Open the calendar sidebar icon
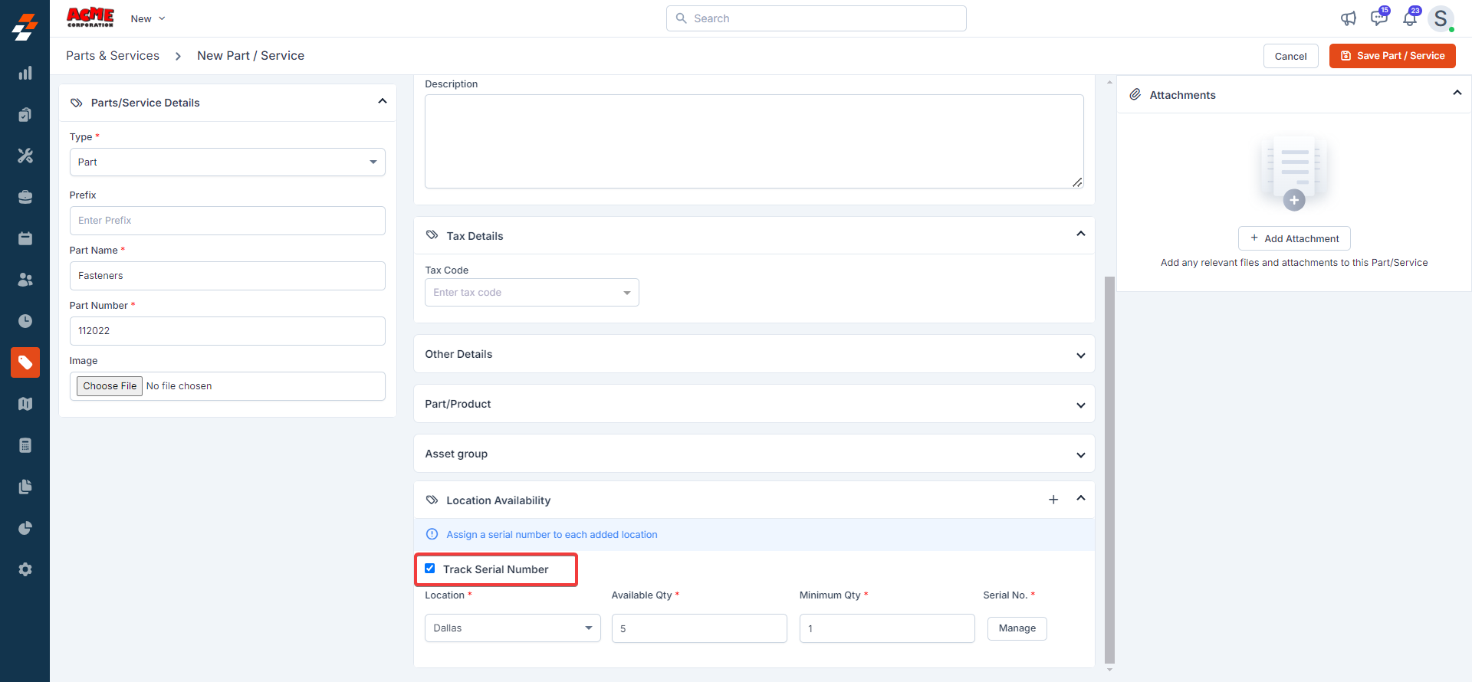Image resolution: width=1472 pixels, height=682 pixels. click(25, 238)
